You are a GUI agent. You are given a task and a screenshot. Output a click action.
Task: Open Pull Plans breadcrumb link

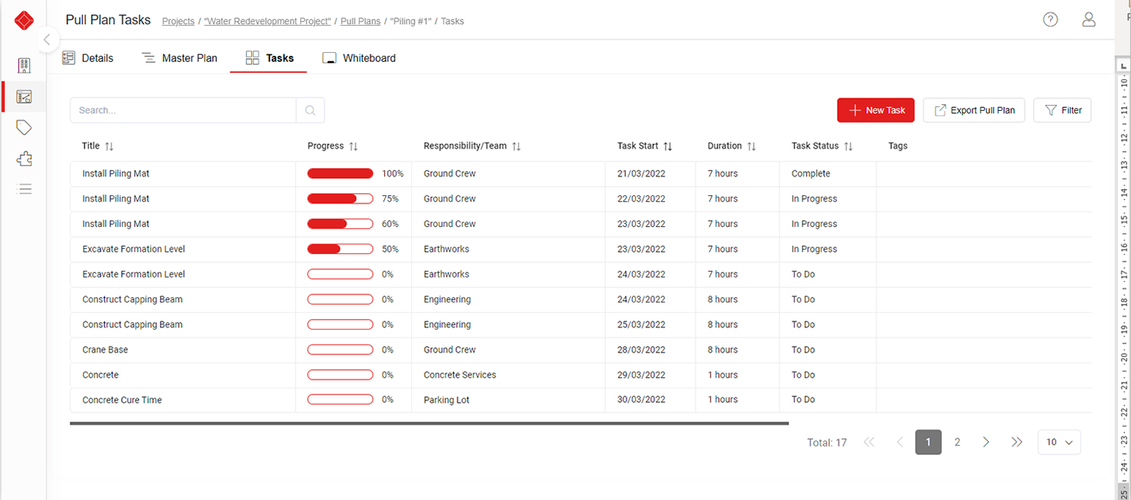coord(361,21)
